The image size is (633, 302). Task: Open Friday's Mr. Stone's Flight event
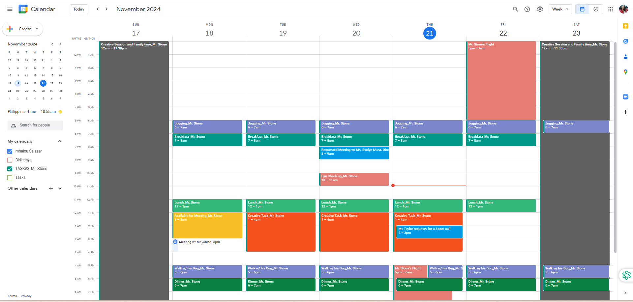click(501, 80)
